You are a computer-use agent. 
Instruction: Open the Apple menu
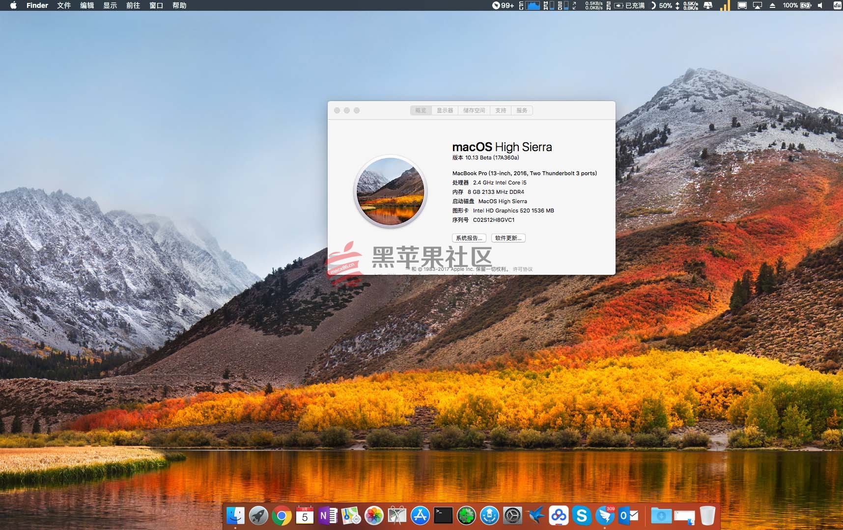13,5
